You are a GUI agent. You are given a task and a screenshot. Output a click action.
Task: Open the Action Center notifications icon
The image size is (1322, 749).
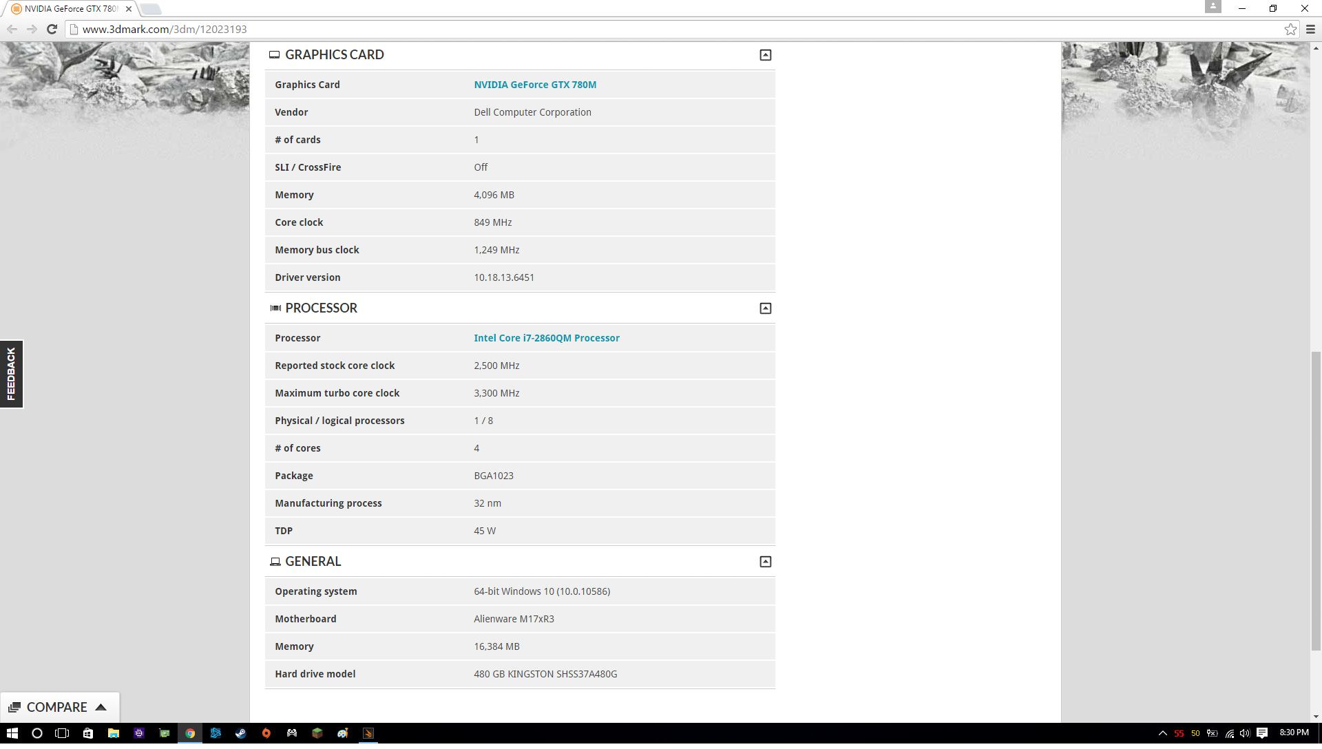[x=1262, y=733]
